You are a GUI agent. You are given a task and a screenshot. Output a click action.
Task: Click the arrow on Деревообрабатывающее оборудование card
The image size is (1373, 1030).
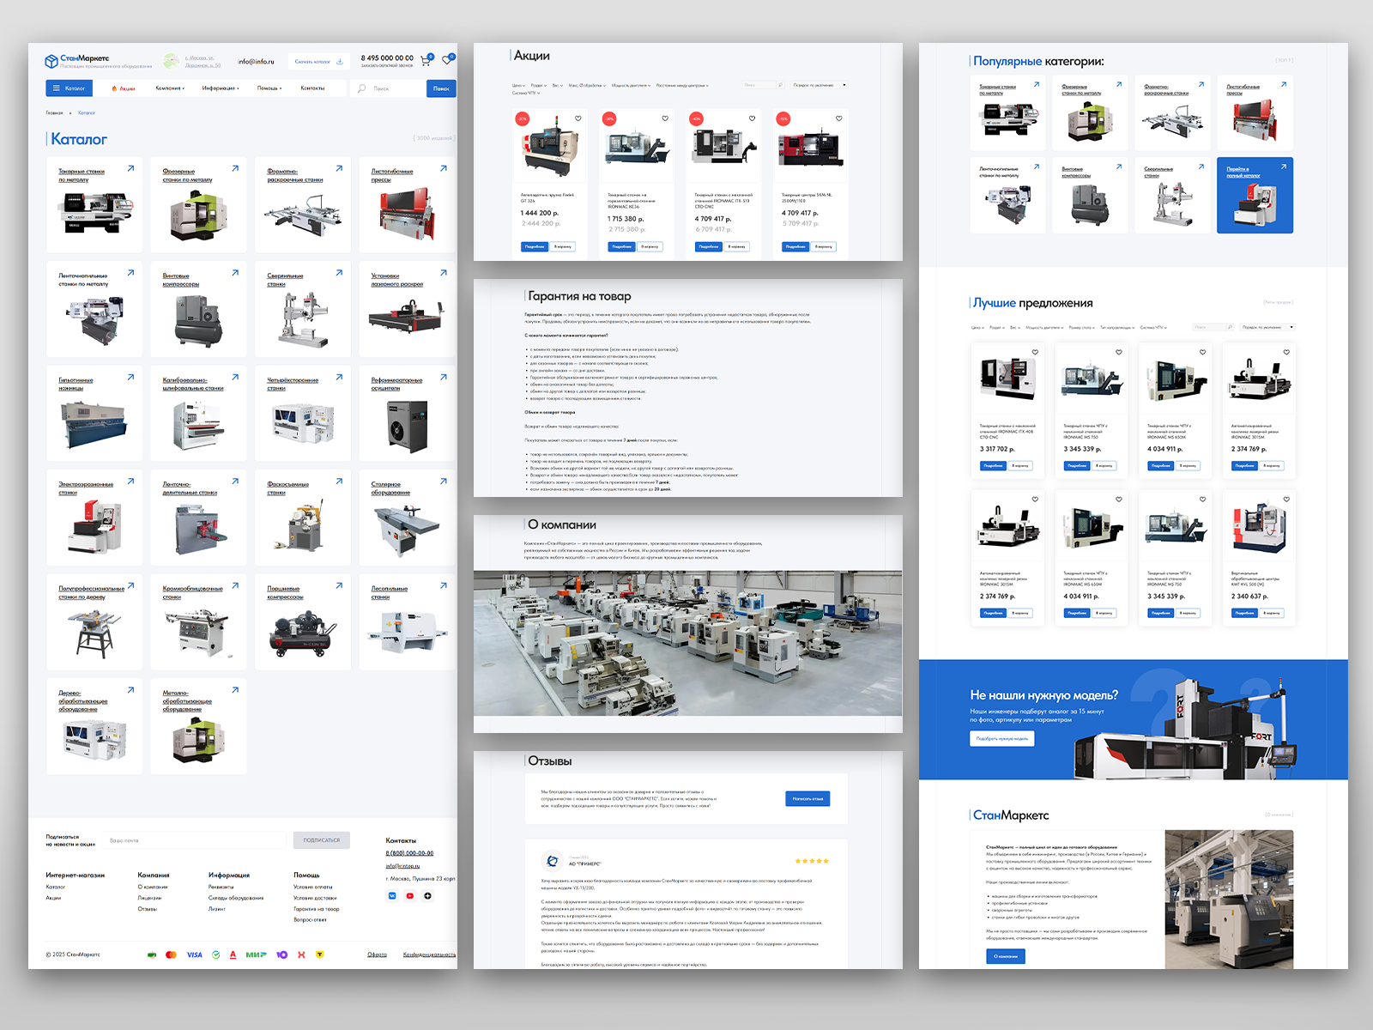[130, 690]
